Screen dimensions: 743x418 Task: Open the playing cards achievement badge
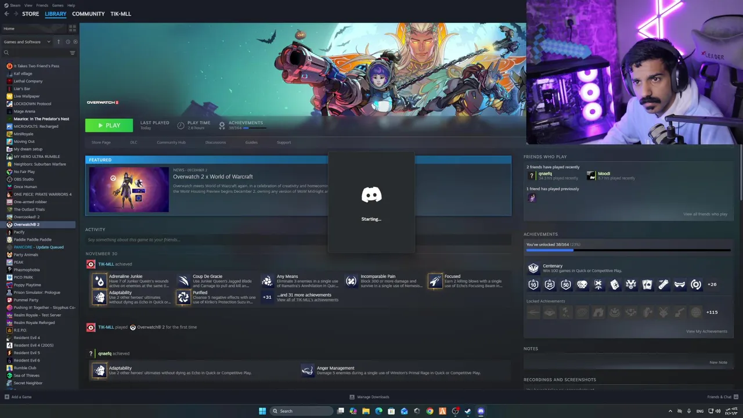point(647,284)
